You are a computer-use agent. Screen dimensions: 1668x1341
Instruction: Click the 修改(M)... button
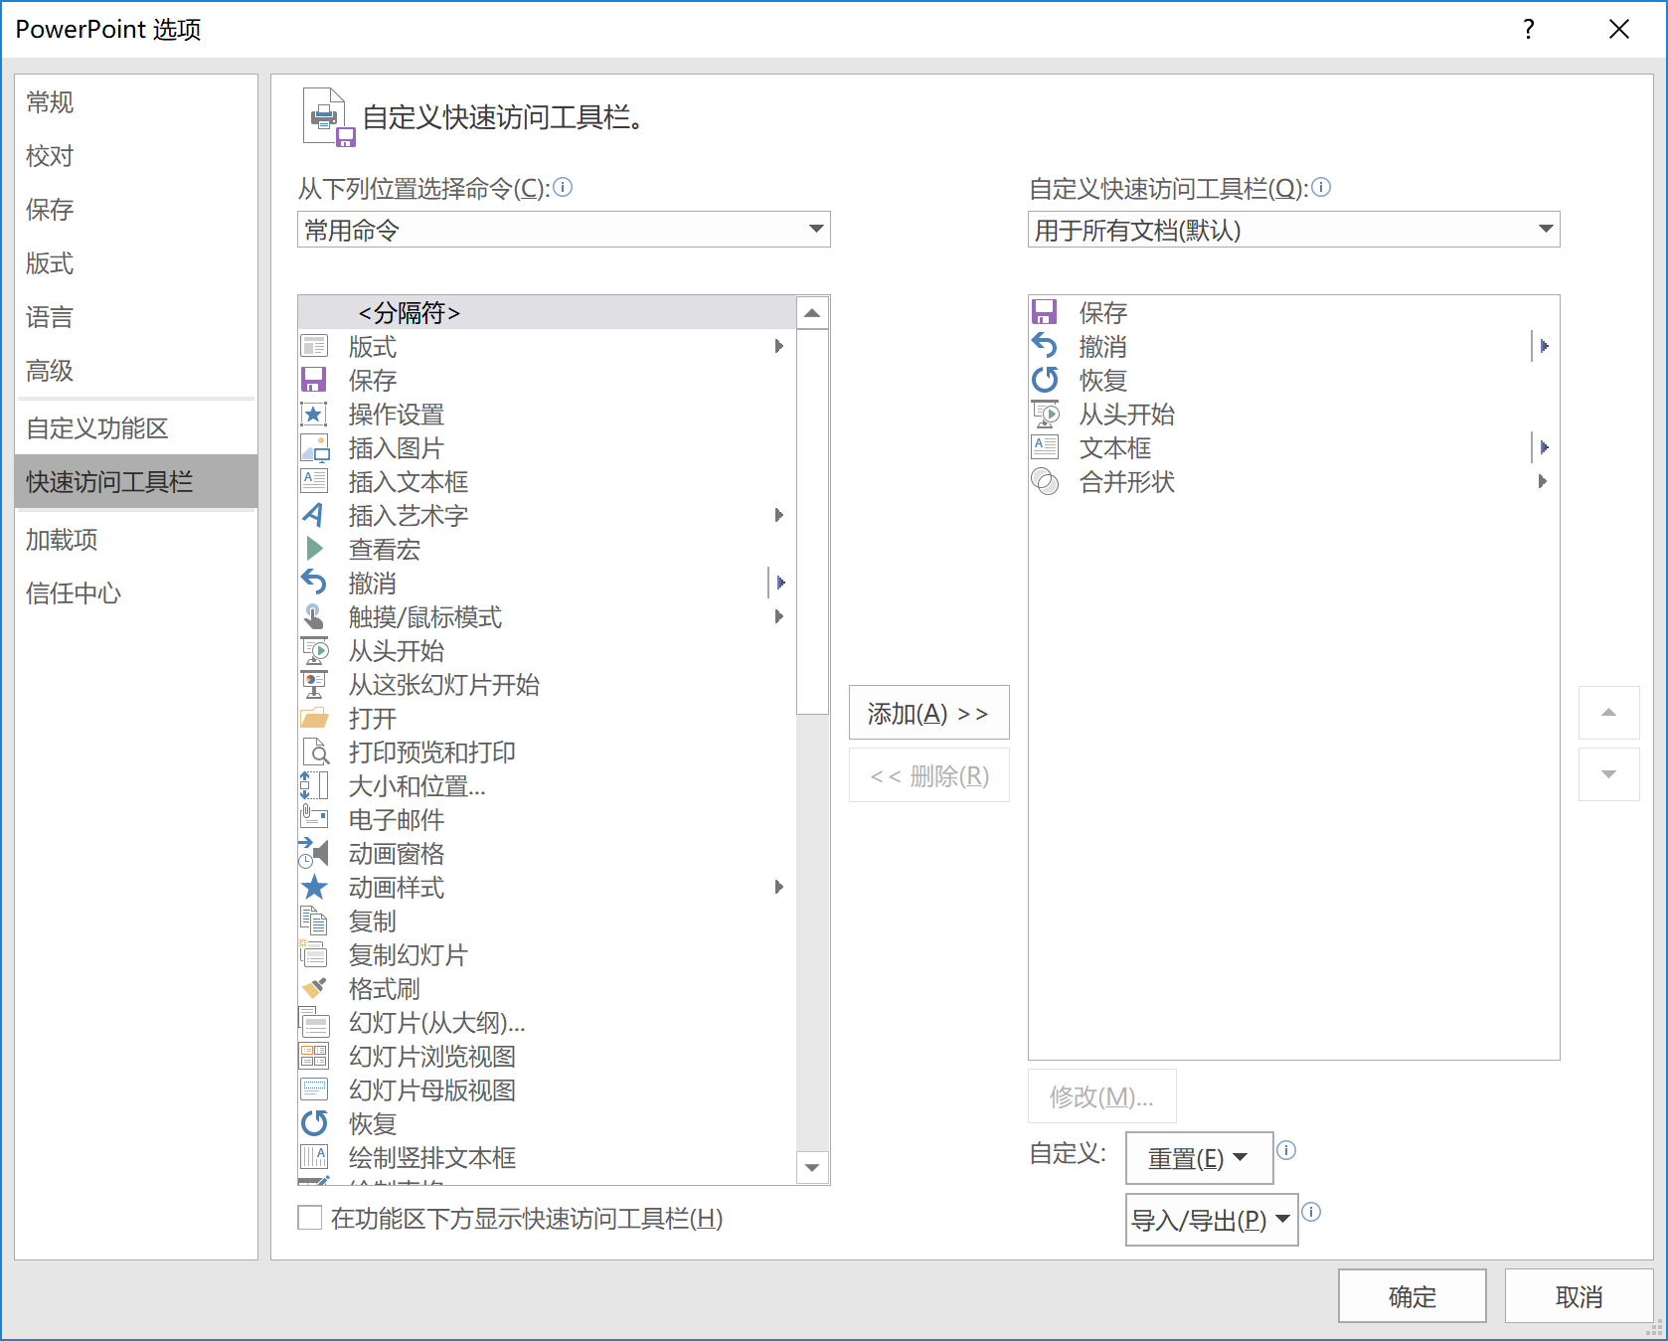pyautogui.click(x=1101, y=1095)
